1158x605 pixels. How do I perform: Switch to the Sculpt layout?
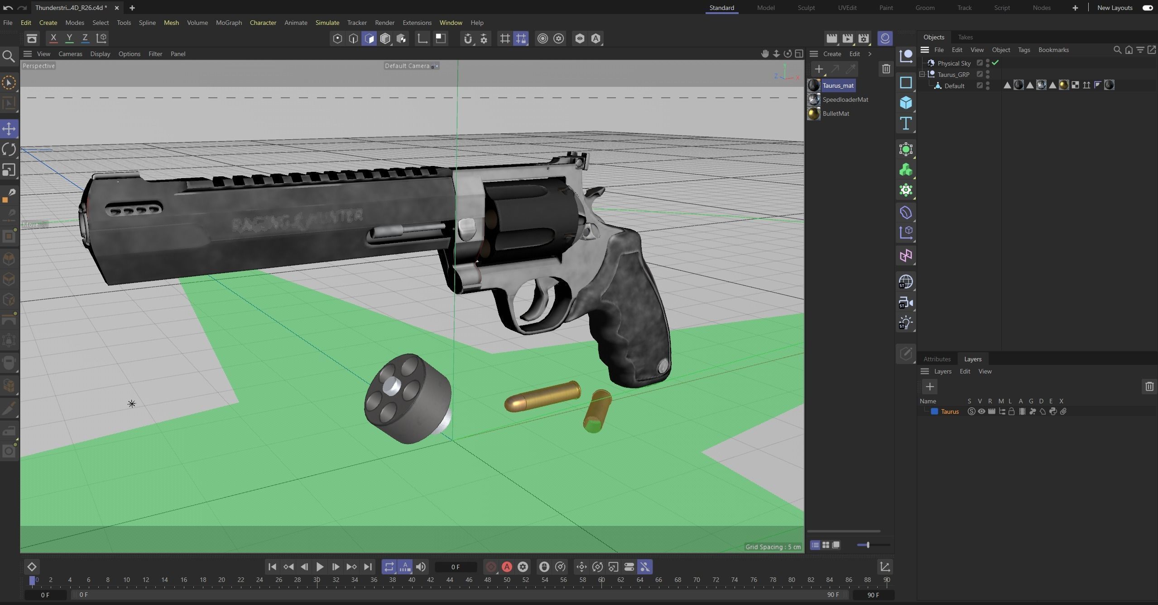(806, 8)
